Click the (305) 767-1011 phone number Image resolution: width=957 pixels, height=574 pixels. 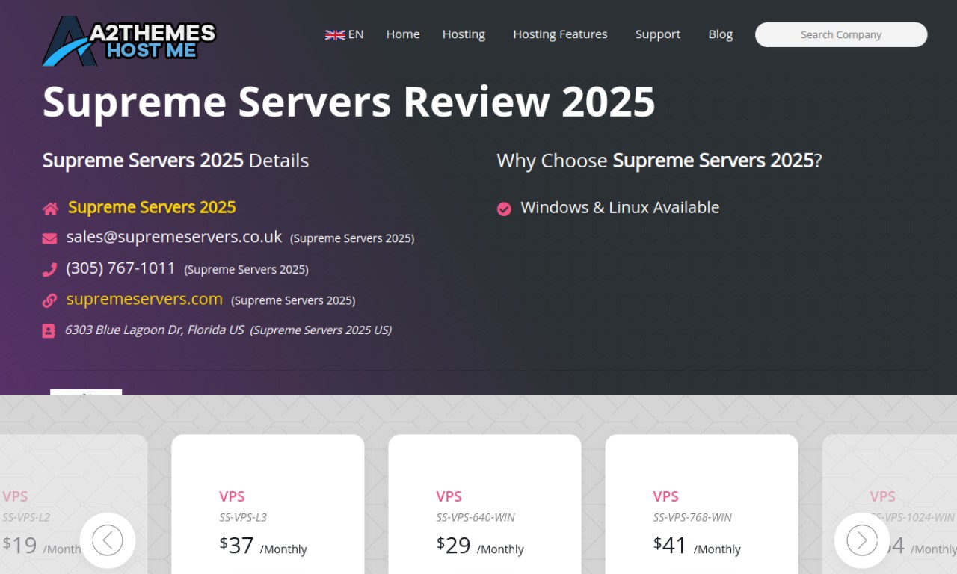coord(121,268)
